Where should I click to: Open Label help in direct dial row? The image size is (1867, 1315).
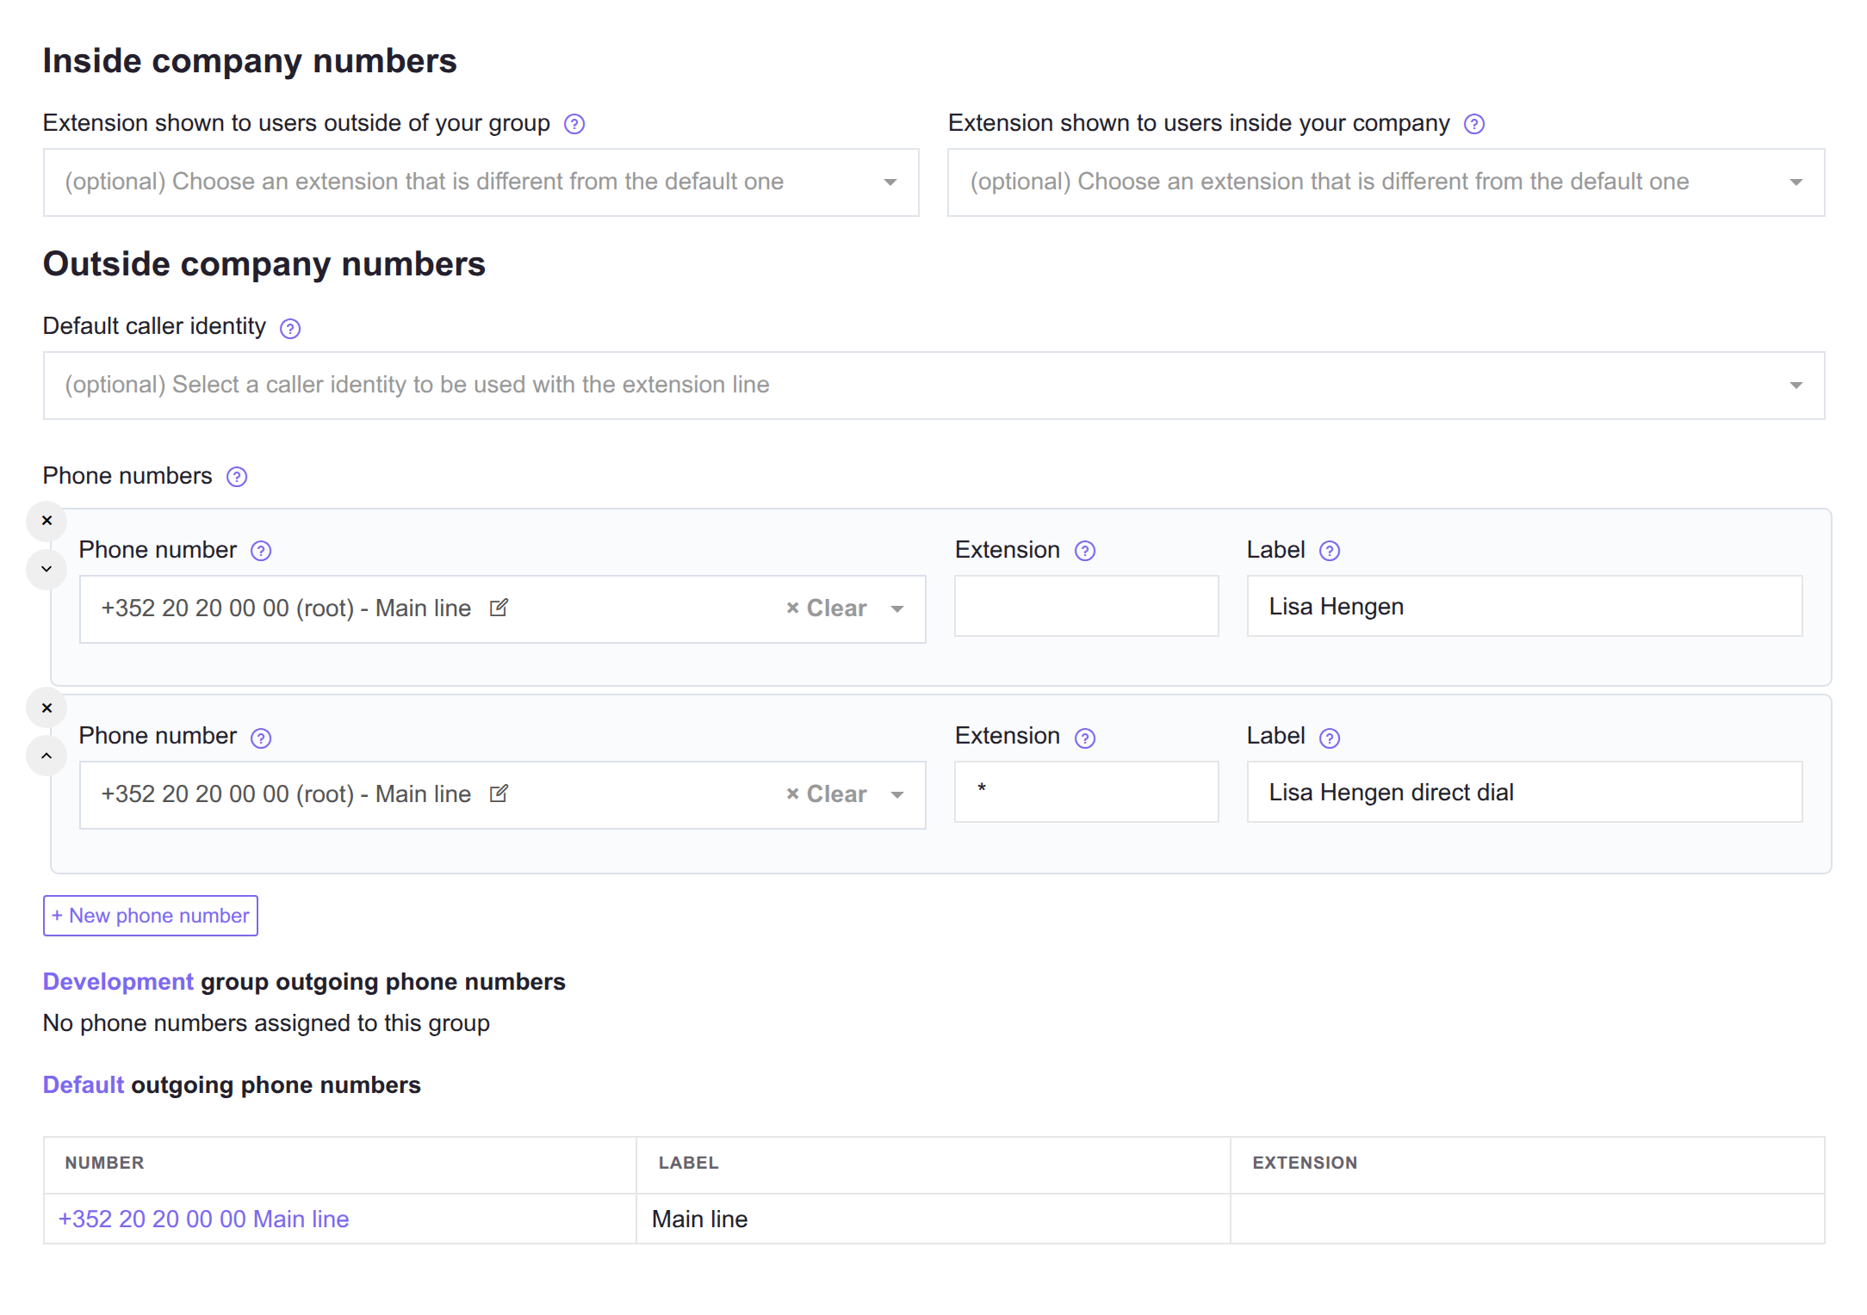pyautogui.click(x=1330, y=738)
